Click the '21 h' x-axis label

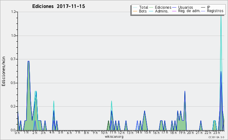coord(199,132)
